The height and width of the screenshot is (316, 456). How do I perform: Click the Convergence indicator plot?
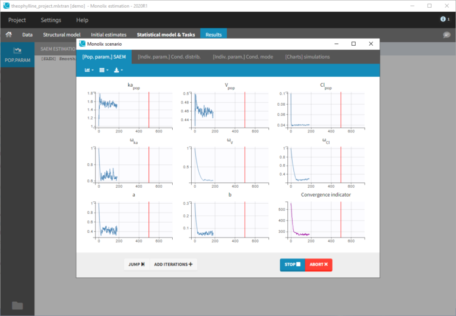[x=321, y=220]
